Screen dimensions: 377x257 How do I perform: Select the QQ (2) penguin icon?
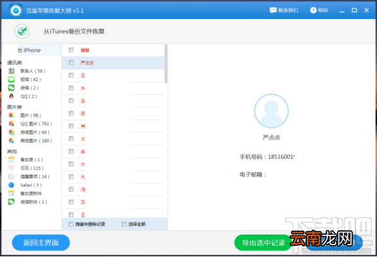(11, 96)
